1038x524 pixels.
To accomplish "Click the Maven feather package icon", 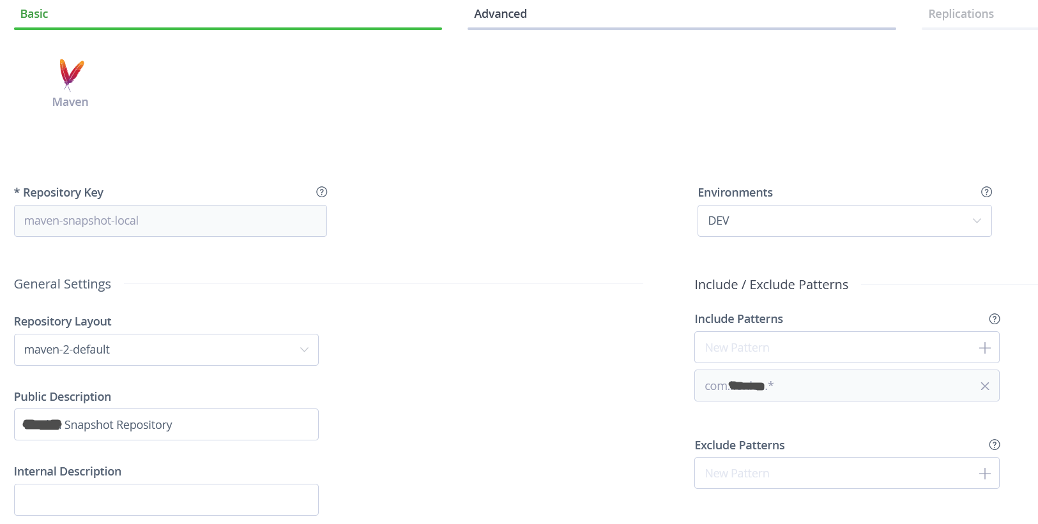I will (x=71, y=74).
